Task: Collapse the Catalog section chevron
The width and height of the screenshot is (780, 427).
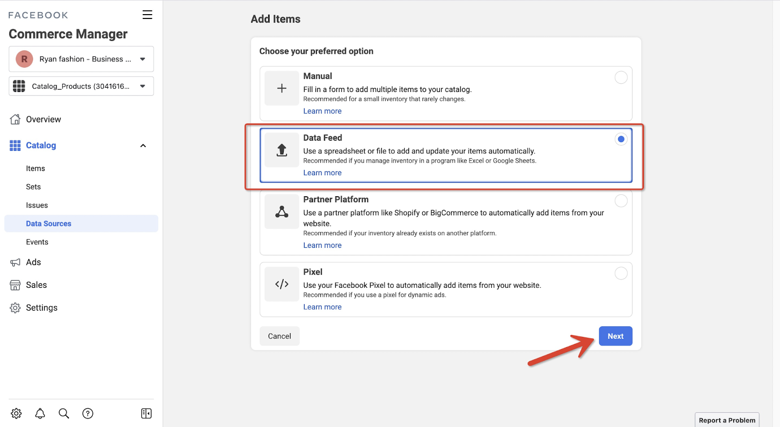Action: [143, 146]
